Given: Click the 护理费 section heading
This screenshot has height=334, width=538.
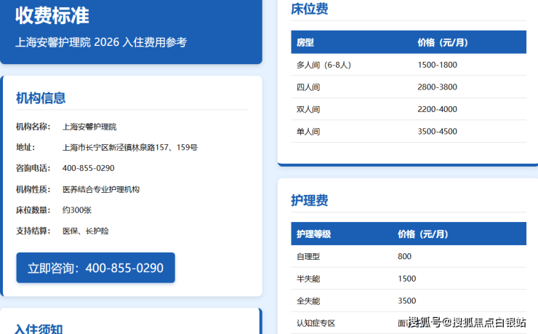Looking at the screenshot, I should tap(310, 200).
